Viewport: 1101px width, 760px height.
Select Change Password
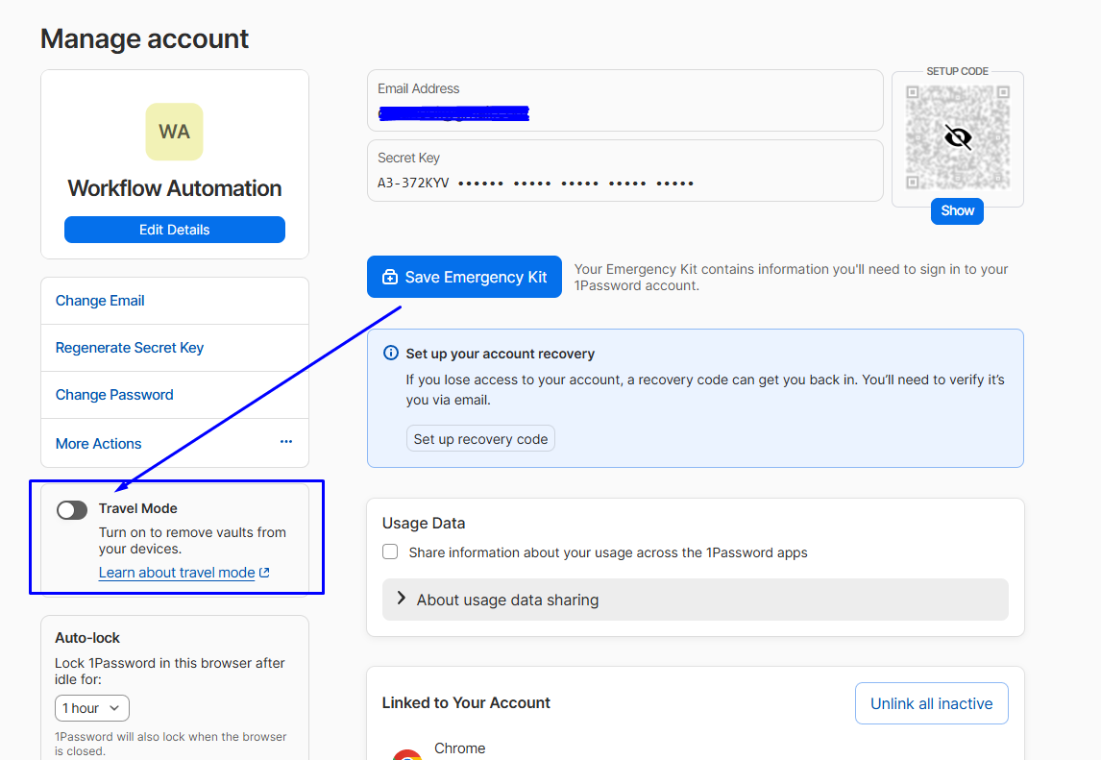click(x=113, y=394)
